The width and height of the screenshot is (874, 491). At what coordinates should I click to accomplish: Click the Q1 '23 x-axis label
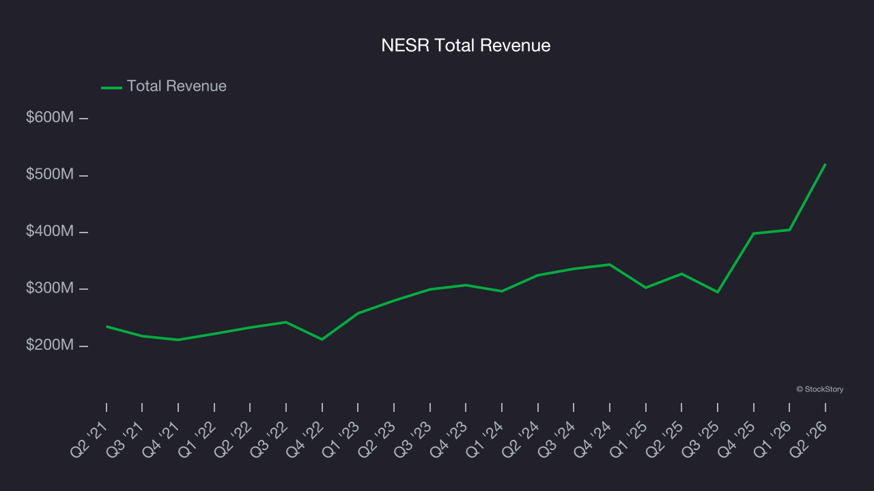tap(343, 438)
